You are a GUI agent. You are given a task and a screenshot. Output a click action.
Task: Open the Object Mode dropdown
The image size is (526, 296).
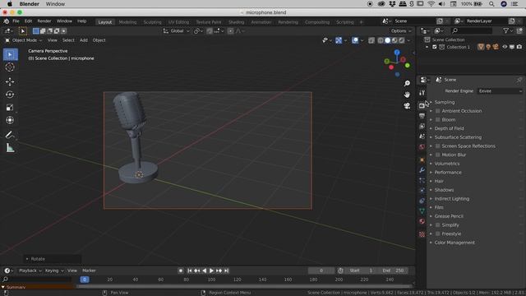24,40
